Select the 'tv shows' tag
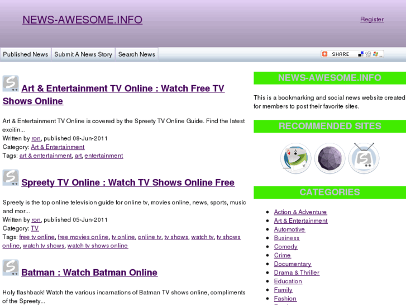Screen dimensions: 406x305 pos(176,237)
